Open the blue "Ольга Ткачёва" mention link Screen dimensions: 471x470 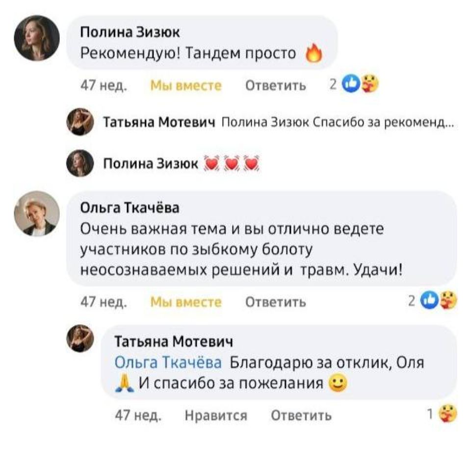pyautogui.click(x=168, y=363)
